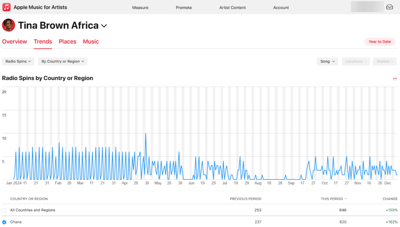
Task: Open the Song filter dropdown
Action: coord(327,61)
